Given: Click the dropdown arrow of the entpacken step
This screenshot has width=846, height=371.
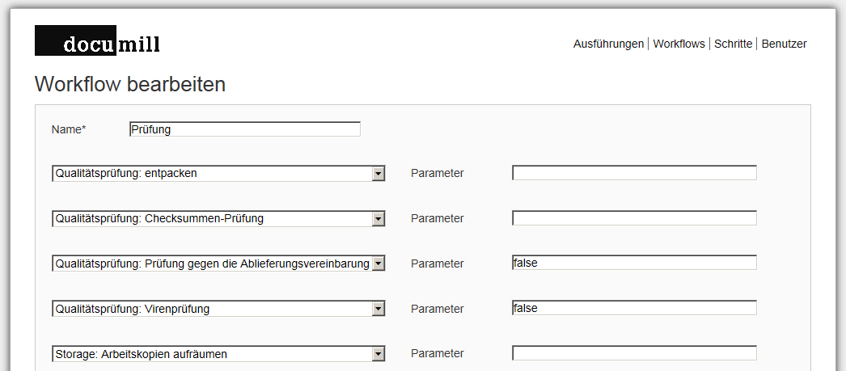Looking at the screenshot, I should tap(378, 173).
